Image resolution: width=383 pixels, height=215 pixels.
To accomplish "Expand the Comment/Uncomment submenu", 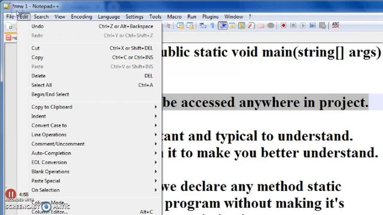I will [89, 144].
